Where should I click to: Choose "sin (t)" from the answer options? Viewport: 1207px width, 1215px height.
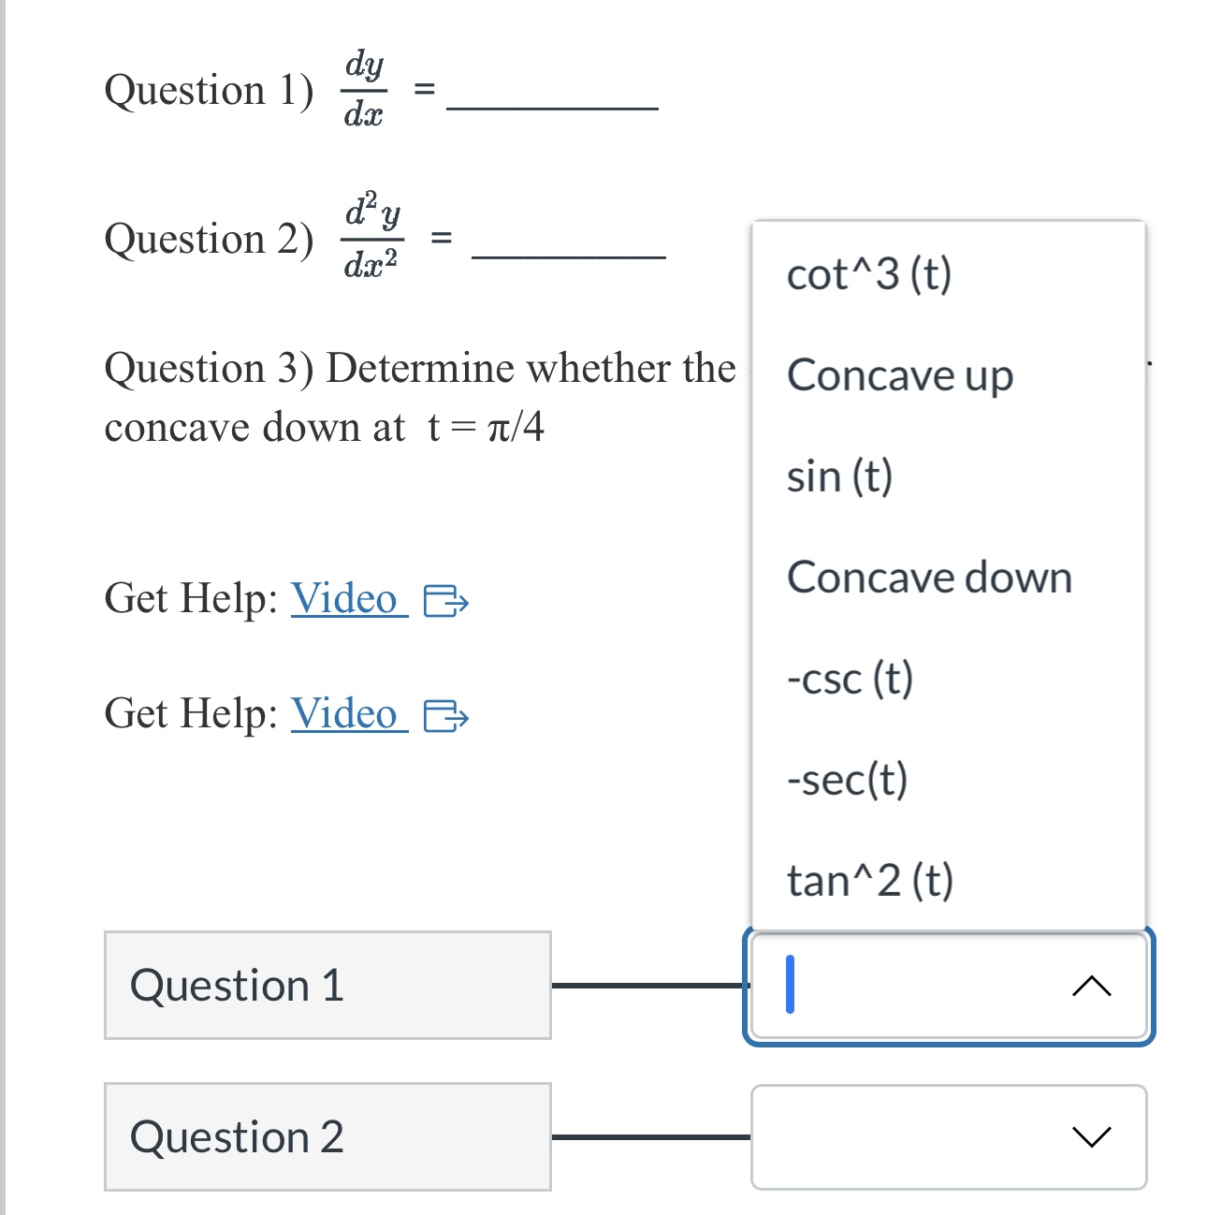pos(839,476)
